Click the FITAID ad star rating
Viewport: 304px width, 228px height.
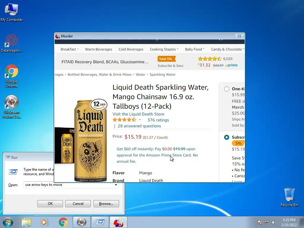point(210,59)
